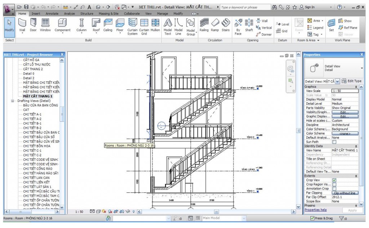The image size is (369, 228).
Task: Click Edit next to Visibility/Graphics
Action: [x=345, y=112]
